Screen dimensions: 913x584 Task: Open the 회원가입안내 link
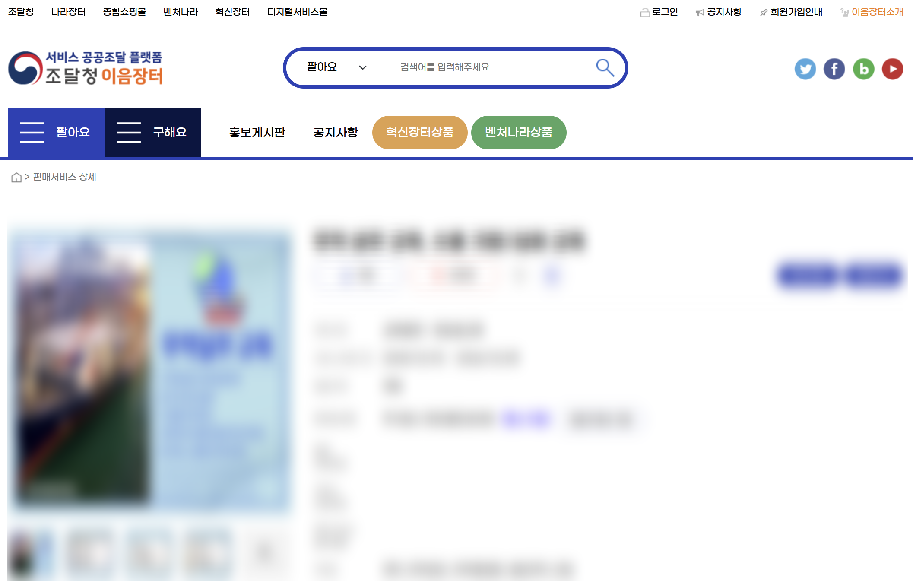[791, 12]
